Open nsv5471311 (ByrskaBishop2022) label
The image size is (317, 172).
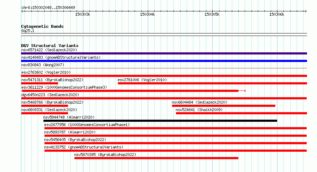click(x=52, y=80)
